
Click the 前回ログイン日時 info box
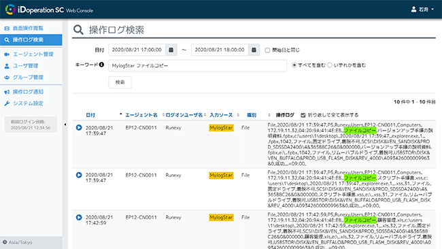[x=31, y=124]
